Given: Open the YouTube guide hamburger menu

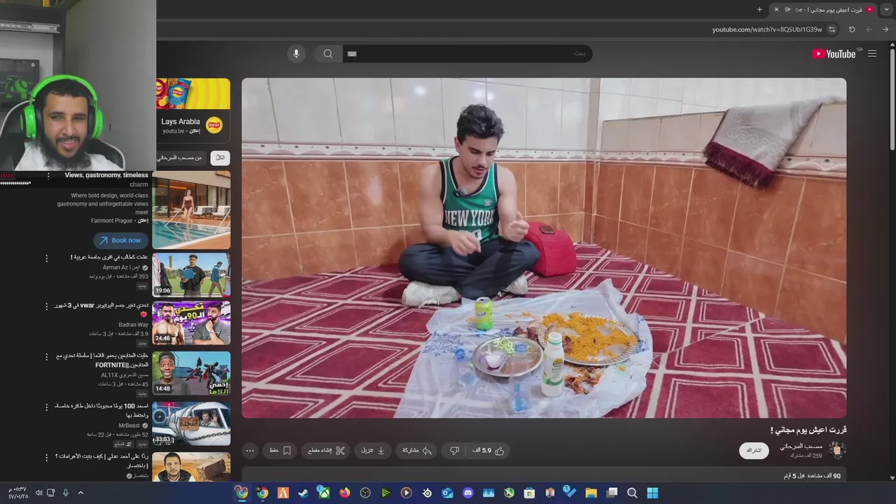Looking at the screenshot, I should pyautogui.click(x=872, y=54).
